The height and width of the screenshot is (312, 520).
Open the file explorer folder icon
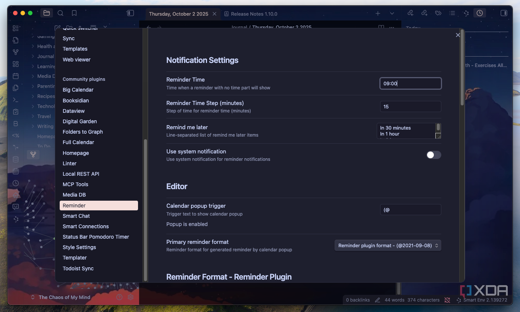[x=46, y=13]
